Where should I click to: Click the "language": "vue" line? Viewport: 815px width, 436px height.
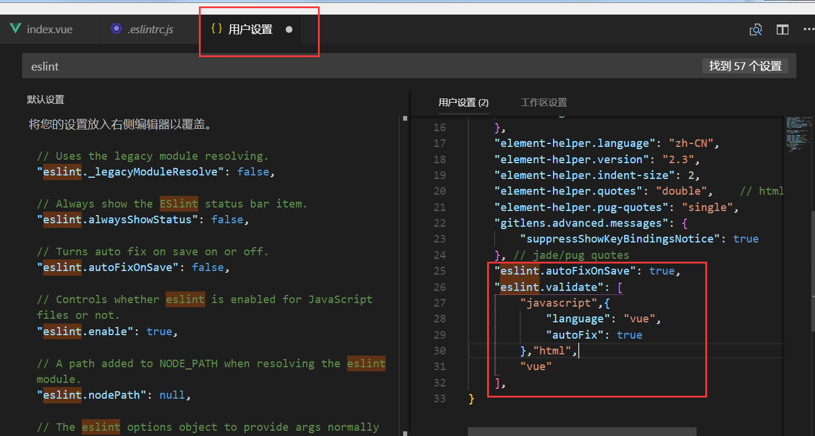(x=603, y=319)
